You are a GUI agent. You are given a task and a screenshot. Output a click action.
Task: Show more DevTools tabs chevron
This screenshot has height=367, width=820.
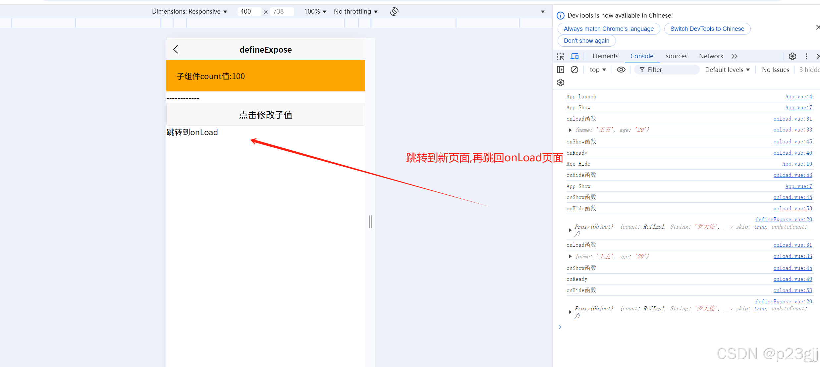735,56
